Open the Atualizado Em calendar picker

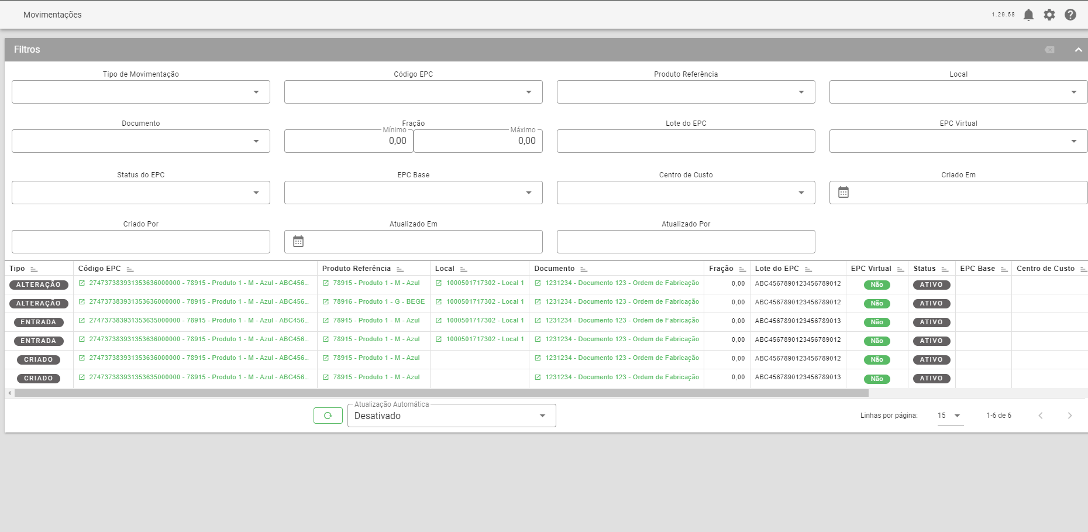point(298,241)
